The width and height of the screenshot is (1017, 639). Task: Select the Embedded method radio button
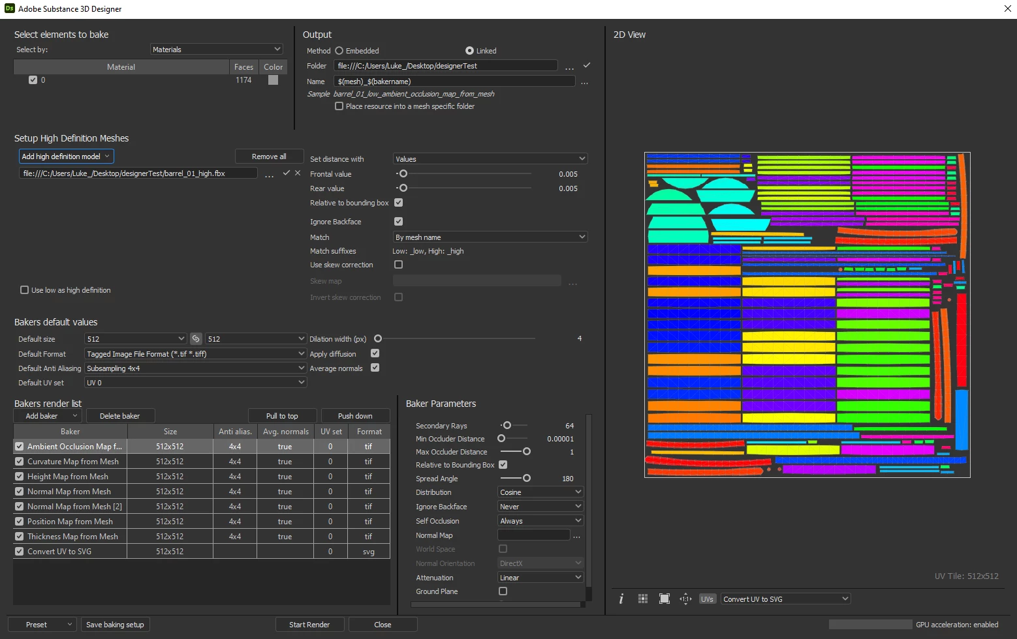pos(339,51)
